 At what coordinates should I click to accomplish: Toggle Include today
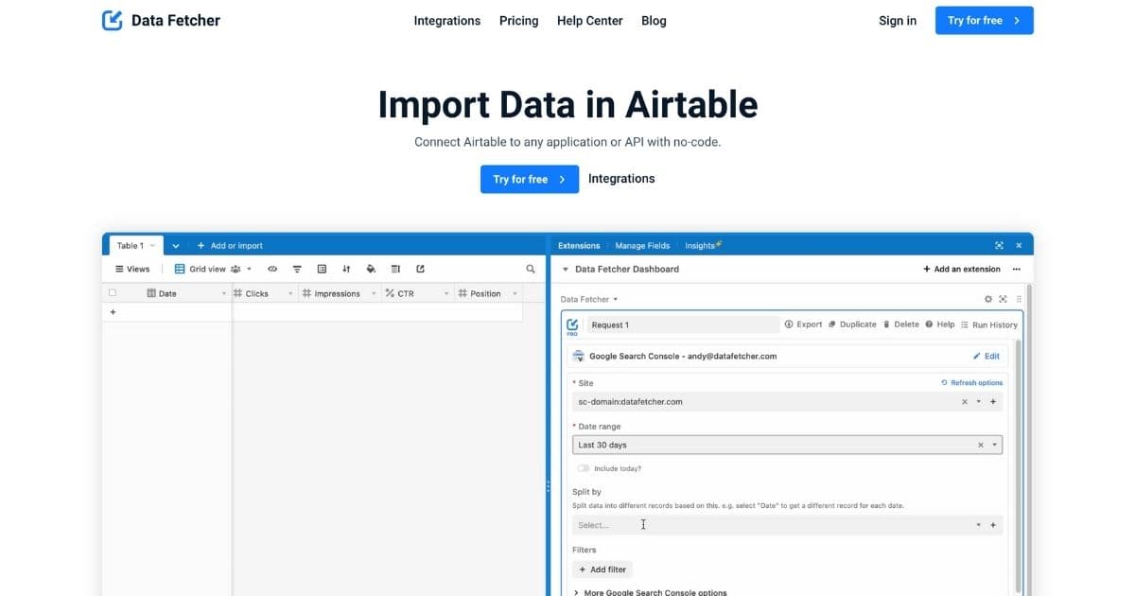(584, 468)
